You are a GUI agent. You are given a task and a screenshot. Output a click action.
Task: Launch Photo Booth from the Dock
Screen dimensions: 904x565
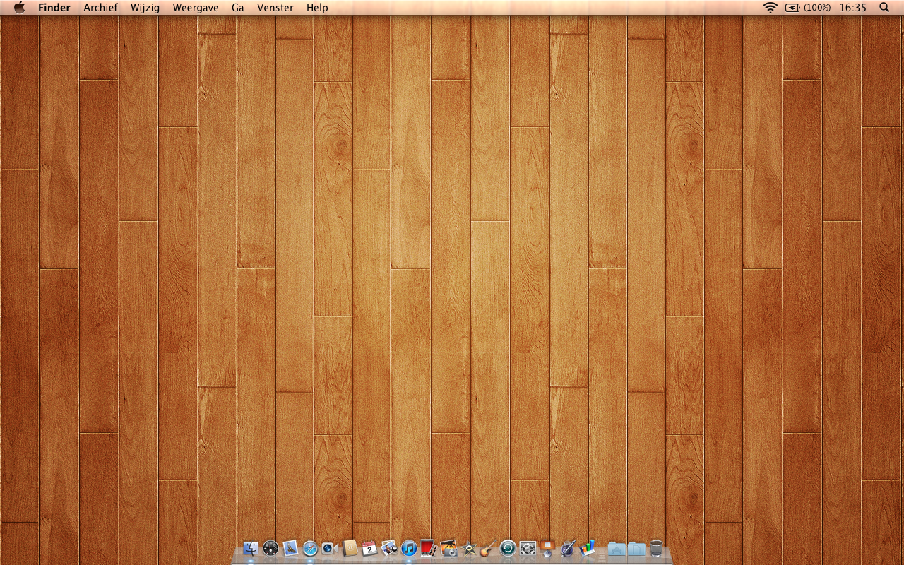[429, 548]
